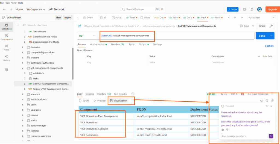
Task: Open the Flows sidebar icon
Action: click(x=7, y=48)
